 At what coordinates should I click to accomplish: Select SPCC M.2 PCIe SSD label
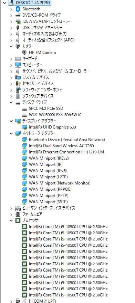(46, 108)
